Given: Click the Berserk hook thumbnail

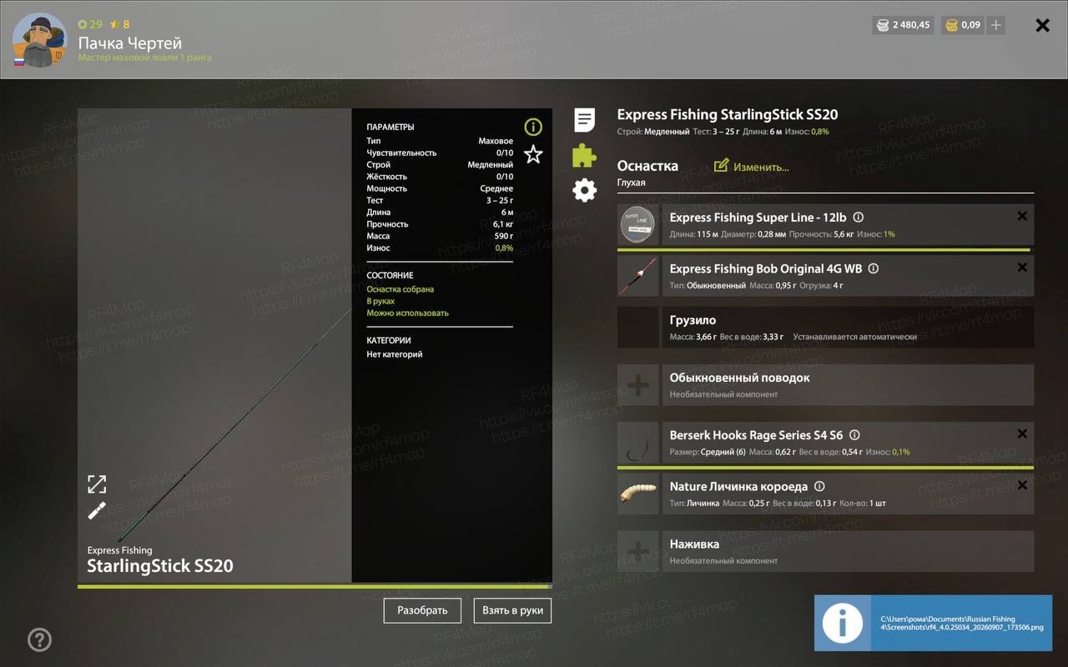Looking at the screenshot, I should (638, 443).
